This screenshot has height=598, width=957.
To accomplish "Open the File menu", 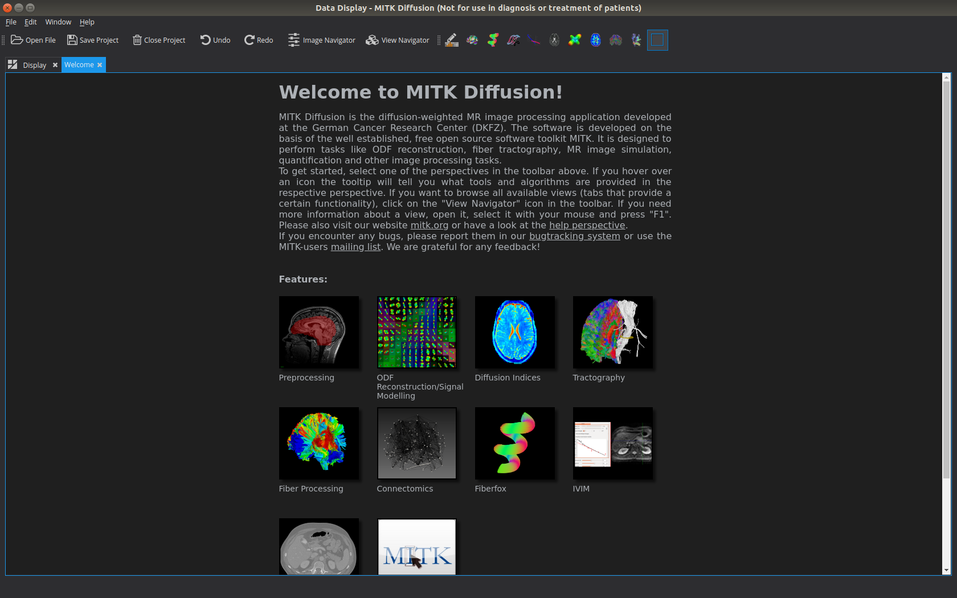I will 11,22.
